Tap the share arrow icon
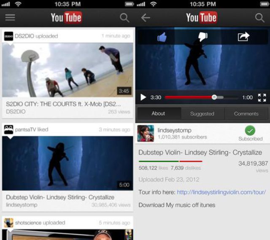Viewport: 270px width, 240px height. (243, 37)
